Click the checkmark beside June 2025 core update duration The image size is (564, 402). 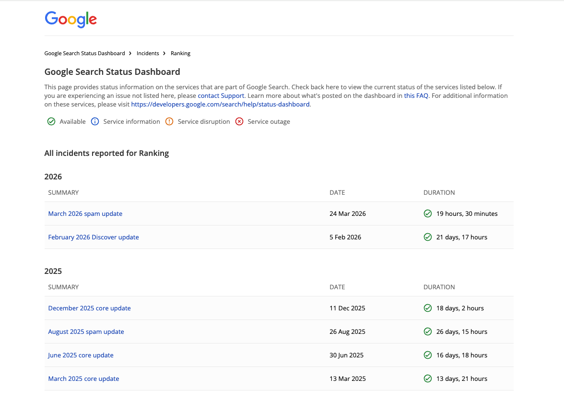[428, 355]
